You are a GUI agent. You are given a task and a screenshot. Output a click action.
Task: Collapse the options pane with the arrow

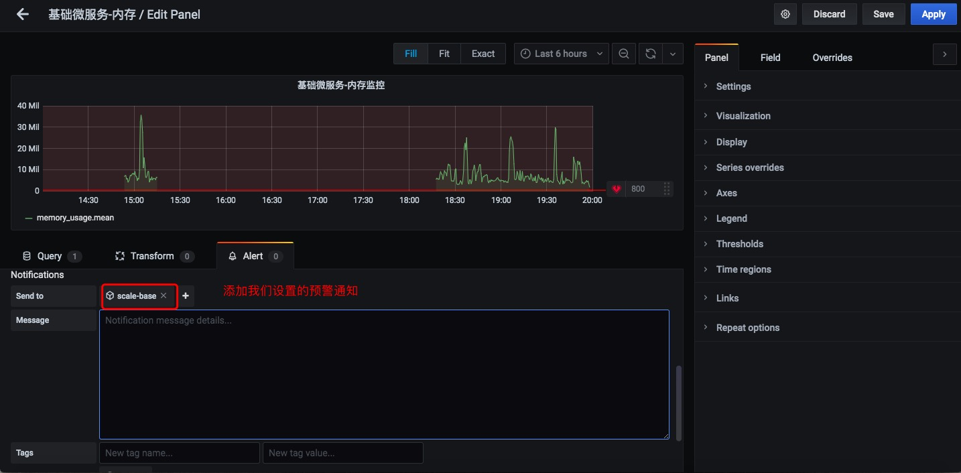945,54
